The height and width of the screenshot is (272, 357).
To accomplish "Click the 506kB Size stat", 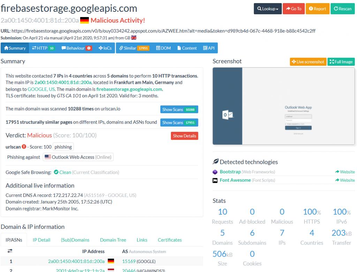I will coord(222,258).
